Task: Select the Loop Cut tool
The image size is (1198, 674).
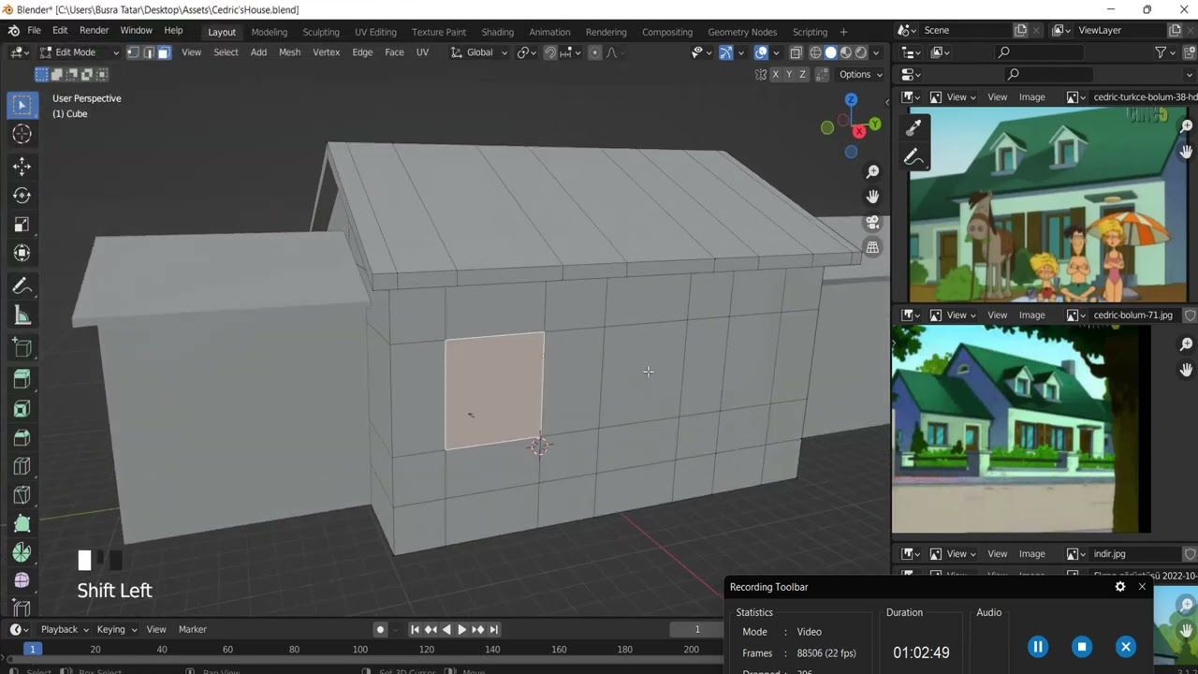Action: click(x=22, y=466)
